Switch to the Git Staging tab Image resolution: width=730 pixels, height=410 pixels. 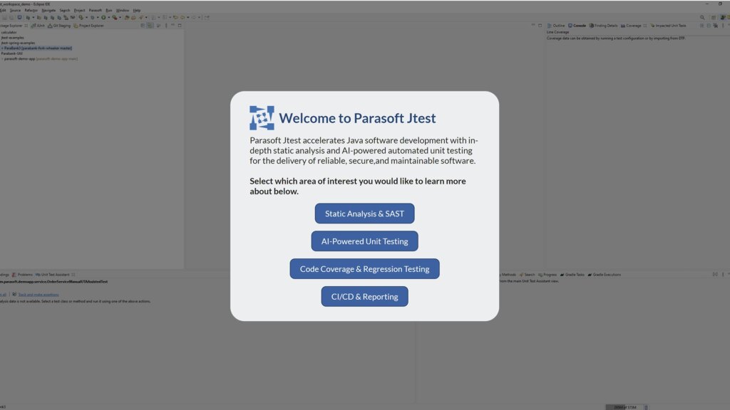tap(59, 26)
